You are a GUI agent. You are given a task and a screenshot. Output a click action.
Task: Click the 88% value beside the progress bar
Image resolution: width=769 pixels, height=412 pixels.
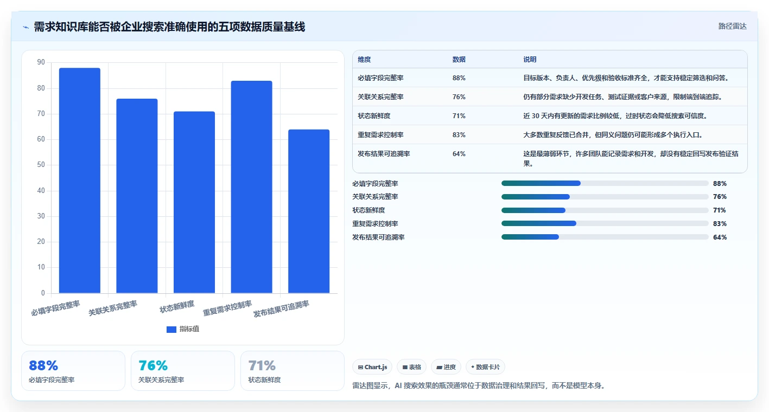tap(720, 183)
